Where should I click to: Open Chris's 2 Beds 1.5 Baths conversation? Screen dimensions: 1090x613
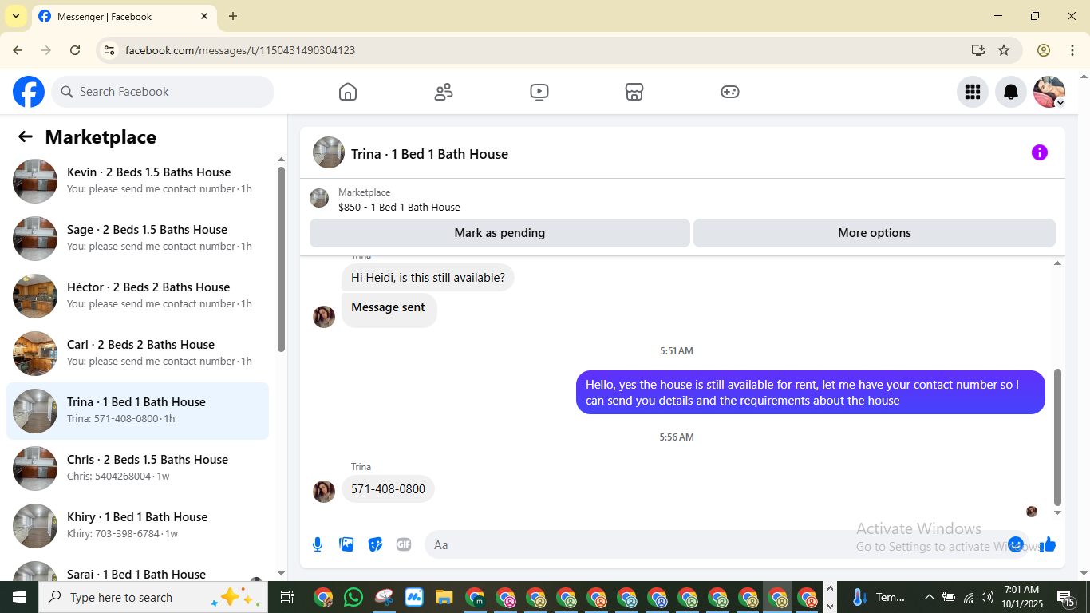137,469
